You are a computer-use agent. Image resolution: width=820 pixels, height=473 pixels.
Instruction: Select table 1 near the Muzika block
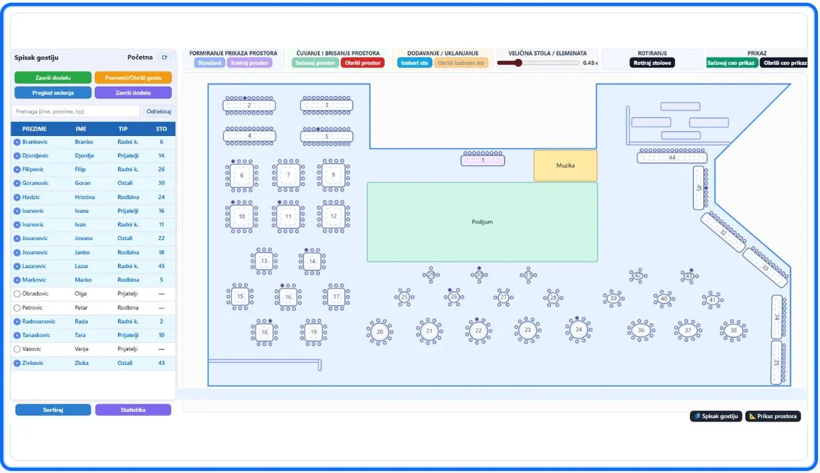pyautogui.click(x=483, y=160)
